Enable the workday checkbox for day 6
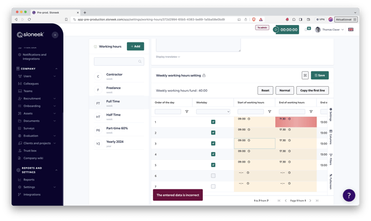 pos(213,176)
